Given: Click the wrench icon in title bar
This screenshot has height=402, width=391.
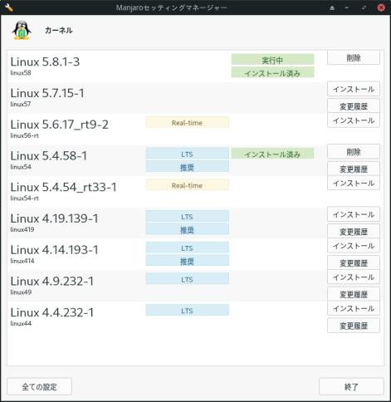Looking at the screenshot, I should (x=8, y=7).
